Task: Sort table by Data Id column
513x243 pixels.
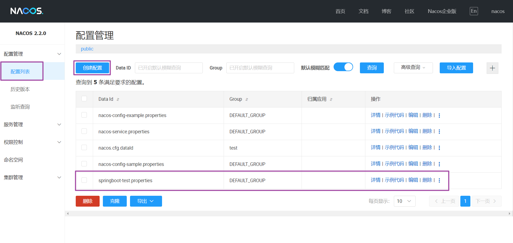Action: tap(118, 99)
